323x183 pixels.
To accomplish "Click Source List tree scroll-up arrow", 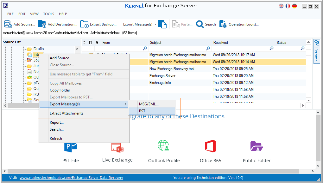I will [x=77, y=49].
